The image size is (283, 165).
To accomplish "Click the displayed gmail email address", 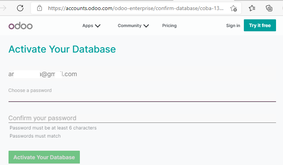I will [43, 74].
